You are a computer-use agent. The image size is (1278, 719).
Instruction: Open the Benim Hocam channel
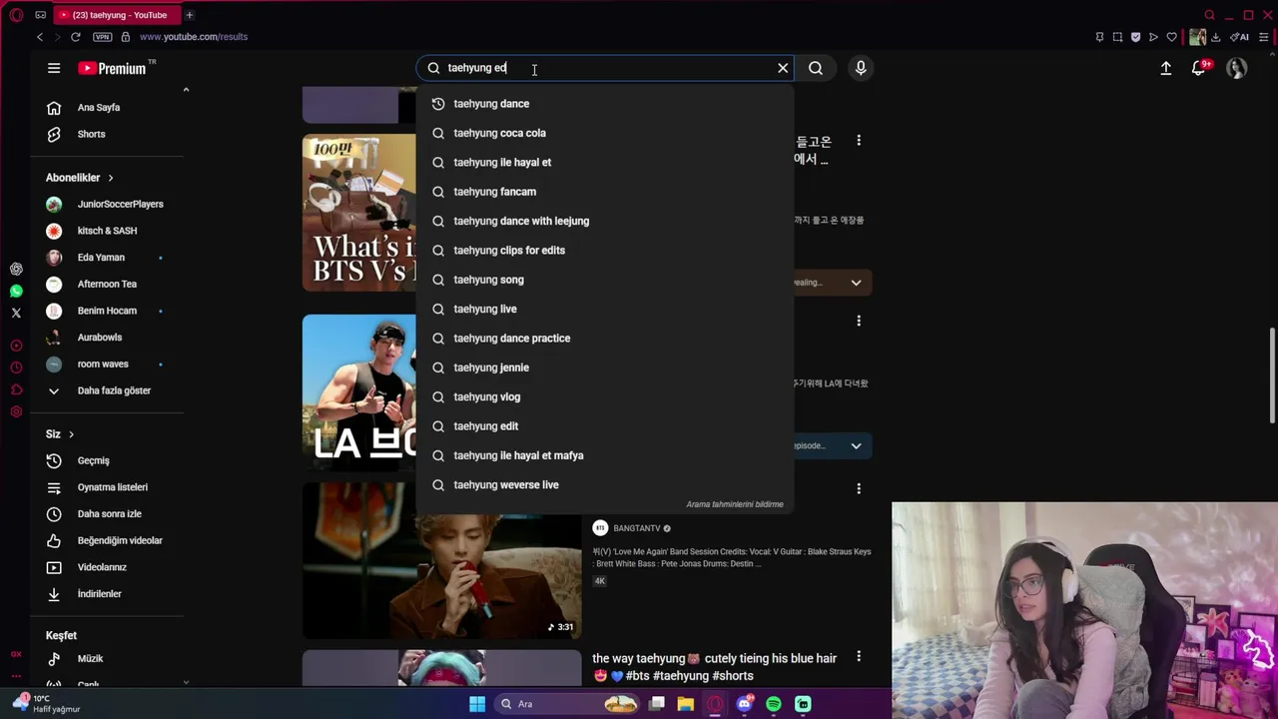click(108, 311)
